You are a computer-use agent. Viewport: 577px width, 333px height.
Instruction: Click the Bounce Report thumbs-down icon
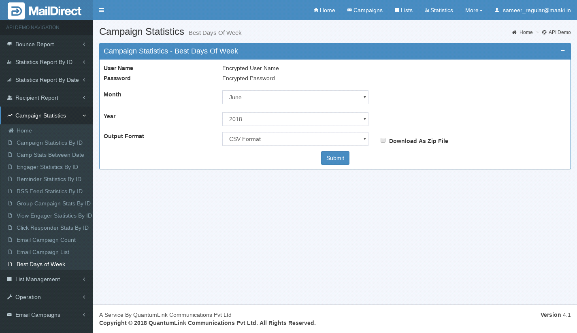click(9, 44)
